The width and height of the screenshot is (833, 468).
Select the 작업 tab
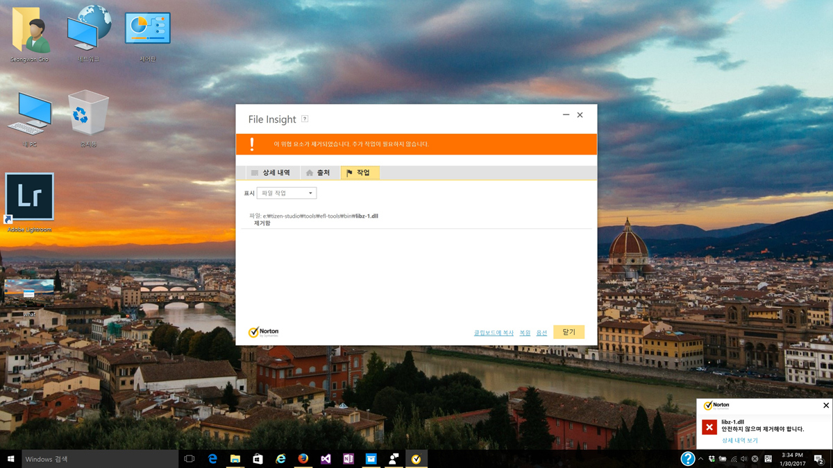(359, 173)
